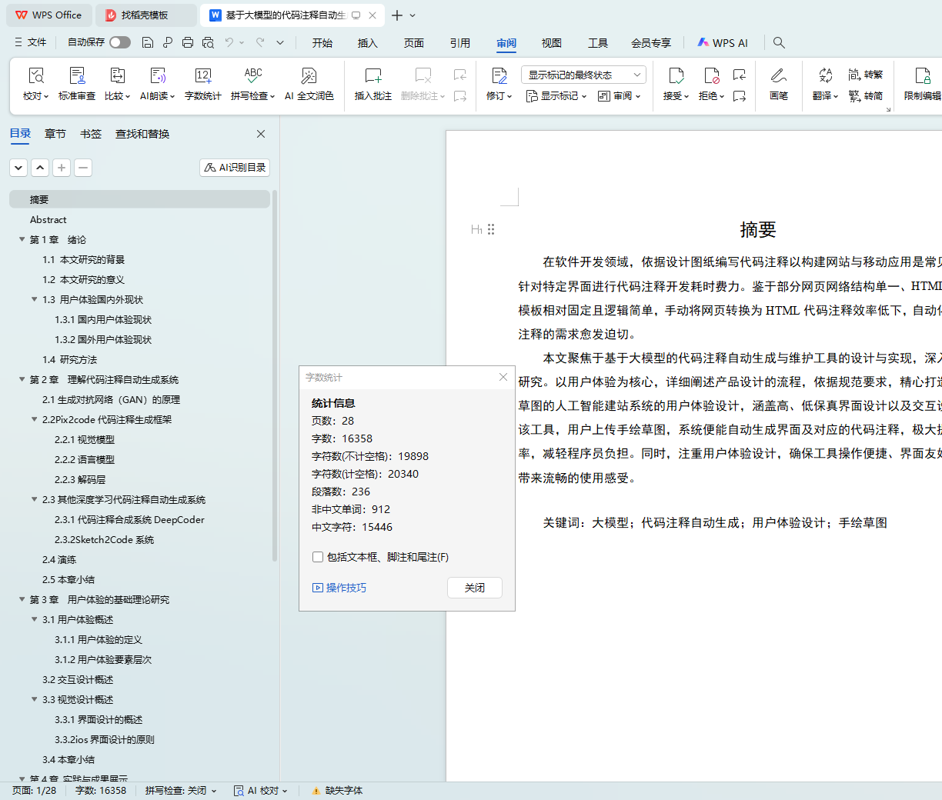Screen dimensions: 942x800
Task: Click the search magnifier icon in menu bar
Action: click(x=779, y=42)
